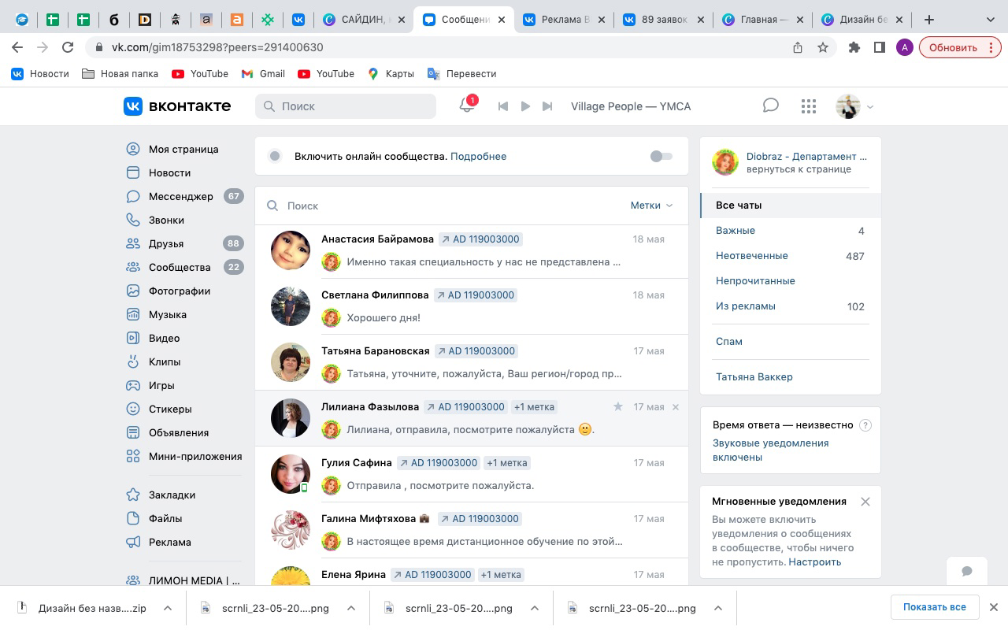Click the VKontakte logo
The height and width of the screenshot is (630, 1008).
[x=177, y=106]
